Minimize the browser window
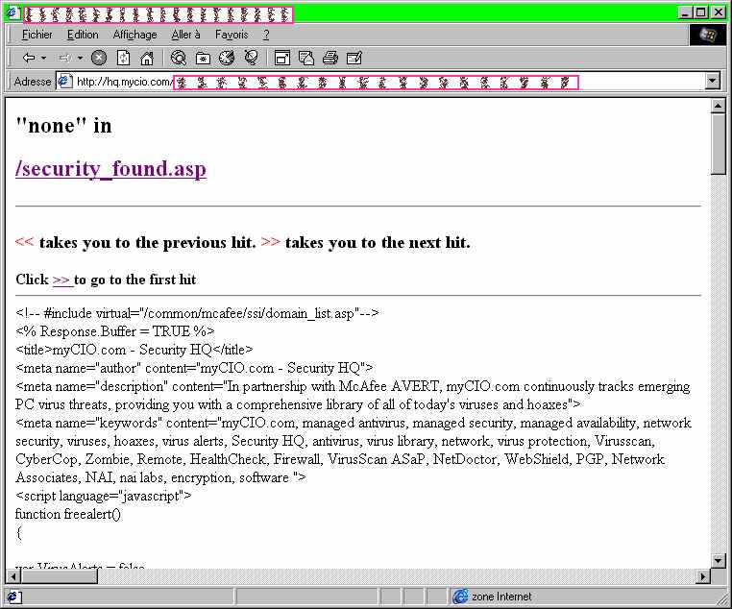 point(685,12)
